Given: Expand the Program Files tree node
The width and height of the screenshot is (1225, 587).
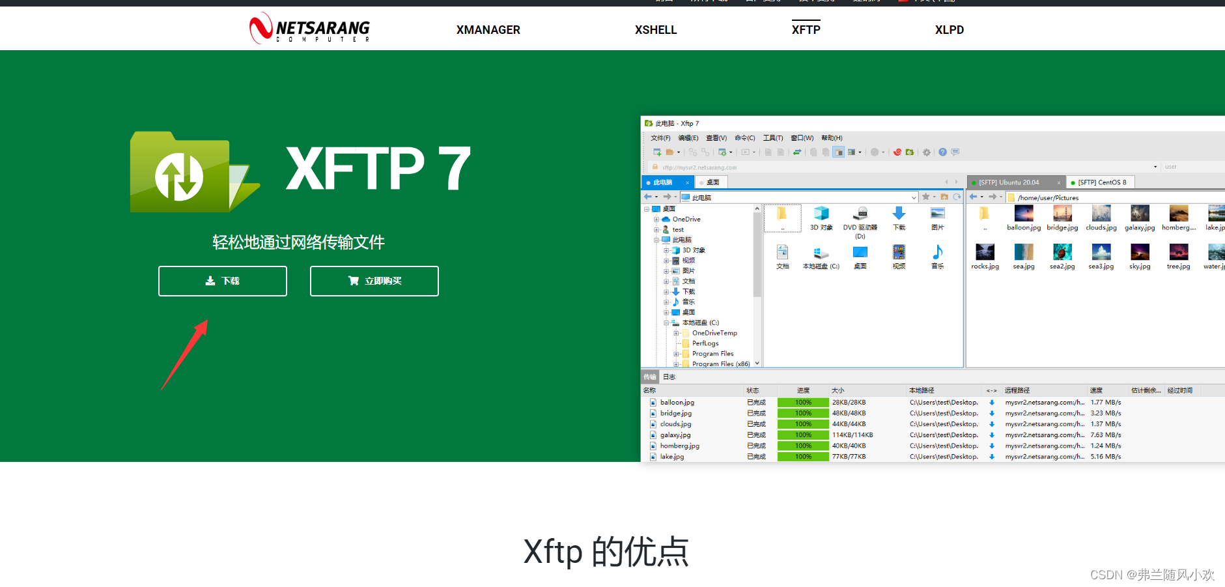Looking at the screenshot, I should tap(676, 354).
